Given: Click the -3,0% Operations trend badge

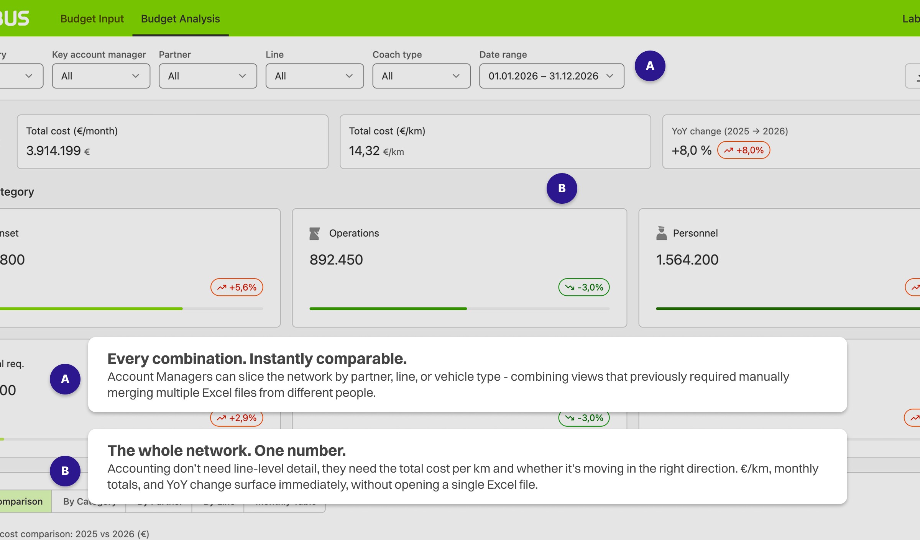Looking at the screenshot, I should (584, 287).
